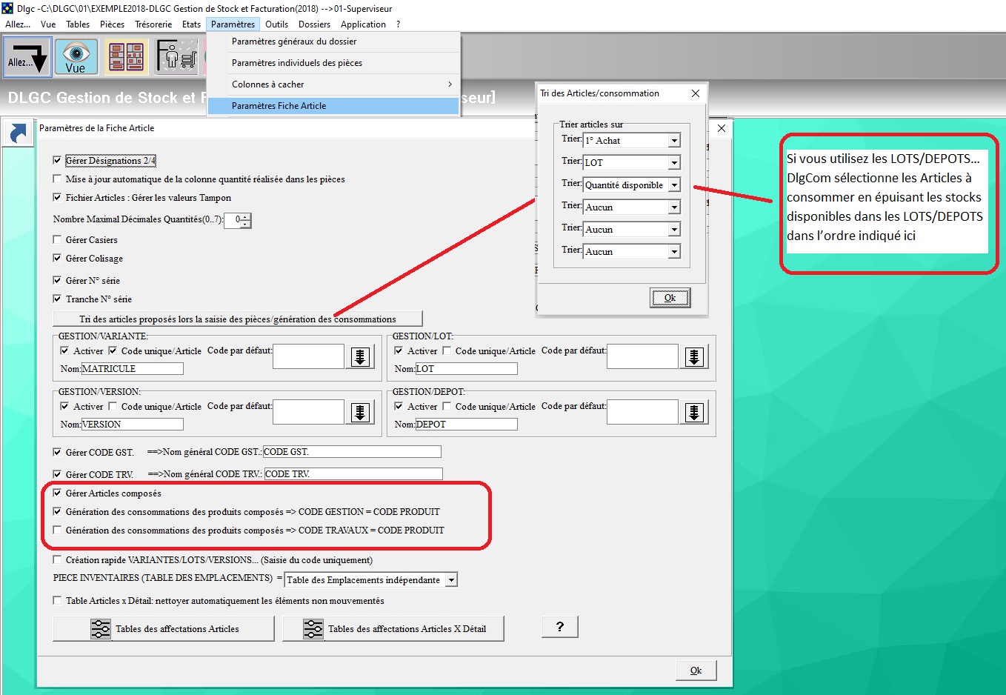Click the Allez arrow toolbar icon
This screenshot has height=695, width=1006.
27,57
